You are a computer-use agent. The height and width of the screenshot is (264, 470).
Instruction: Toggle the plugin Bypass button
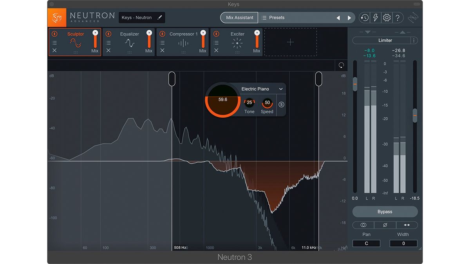[385, 212]
